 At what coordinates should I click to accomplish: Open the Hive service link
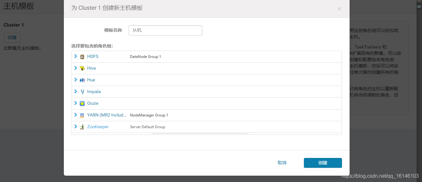click(x=91, y=68)
